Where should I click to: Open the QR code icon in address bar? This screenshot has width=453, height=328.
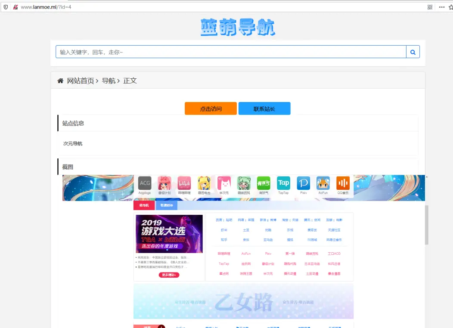(x=430, y=7)
